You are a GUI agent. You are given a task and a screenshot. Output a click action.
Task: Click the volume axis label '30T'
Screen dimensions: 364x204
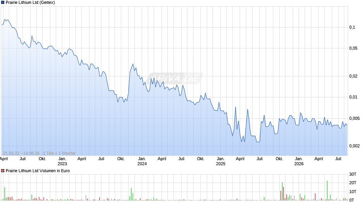pyautogui.click(x=353, y=174)
